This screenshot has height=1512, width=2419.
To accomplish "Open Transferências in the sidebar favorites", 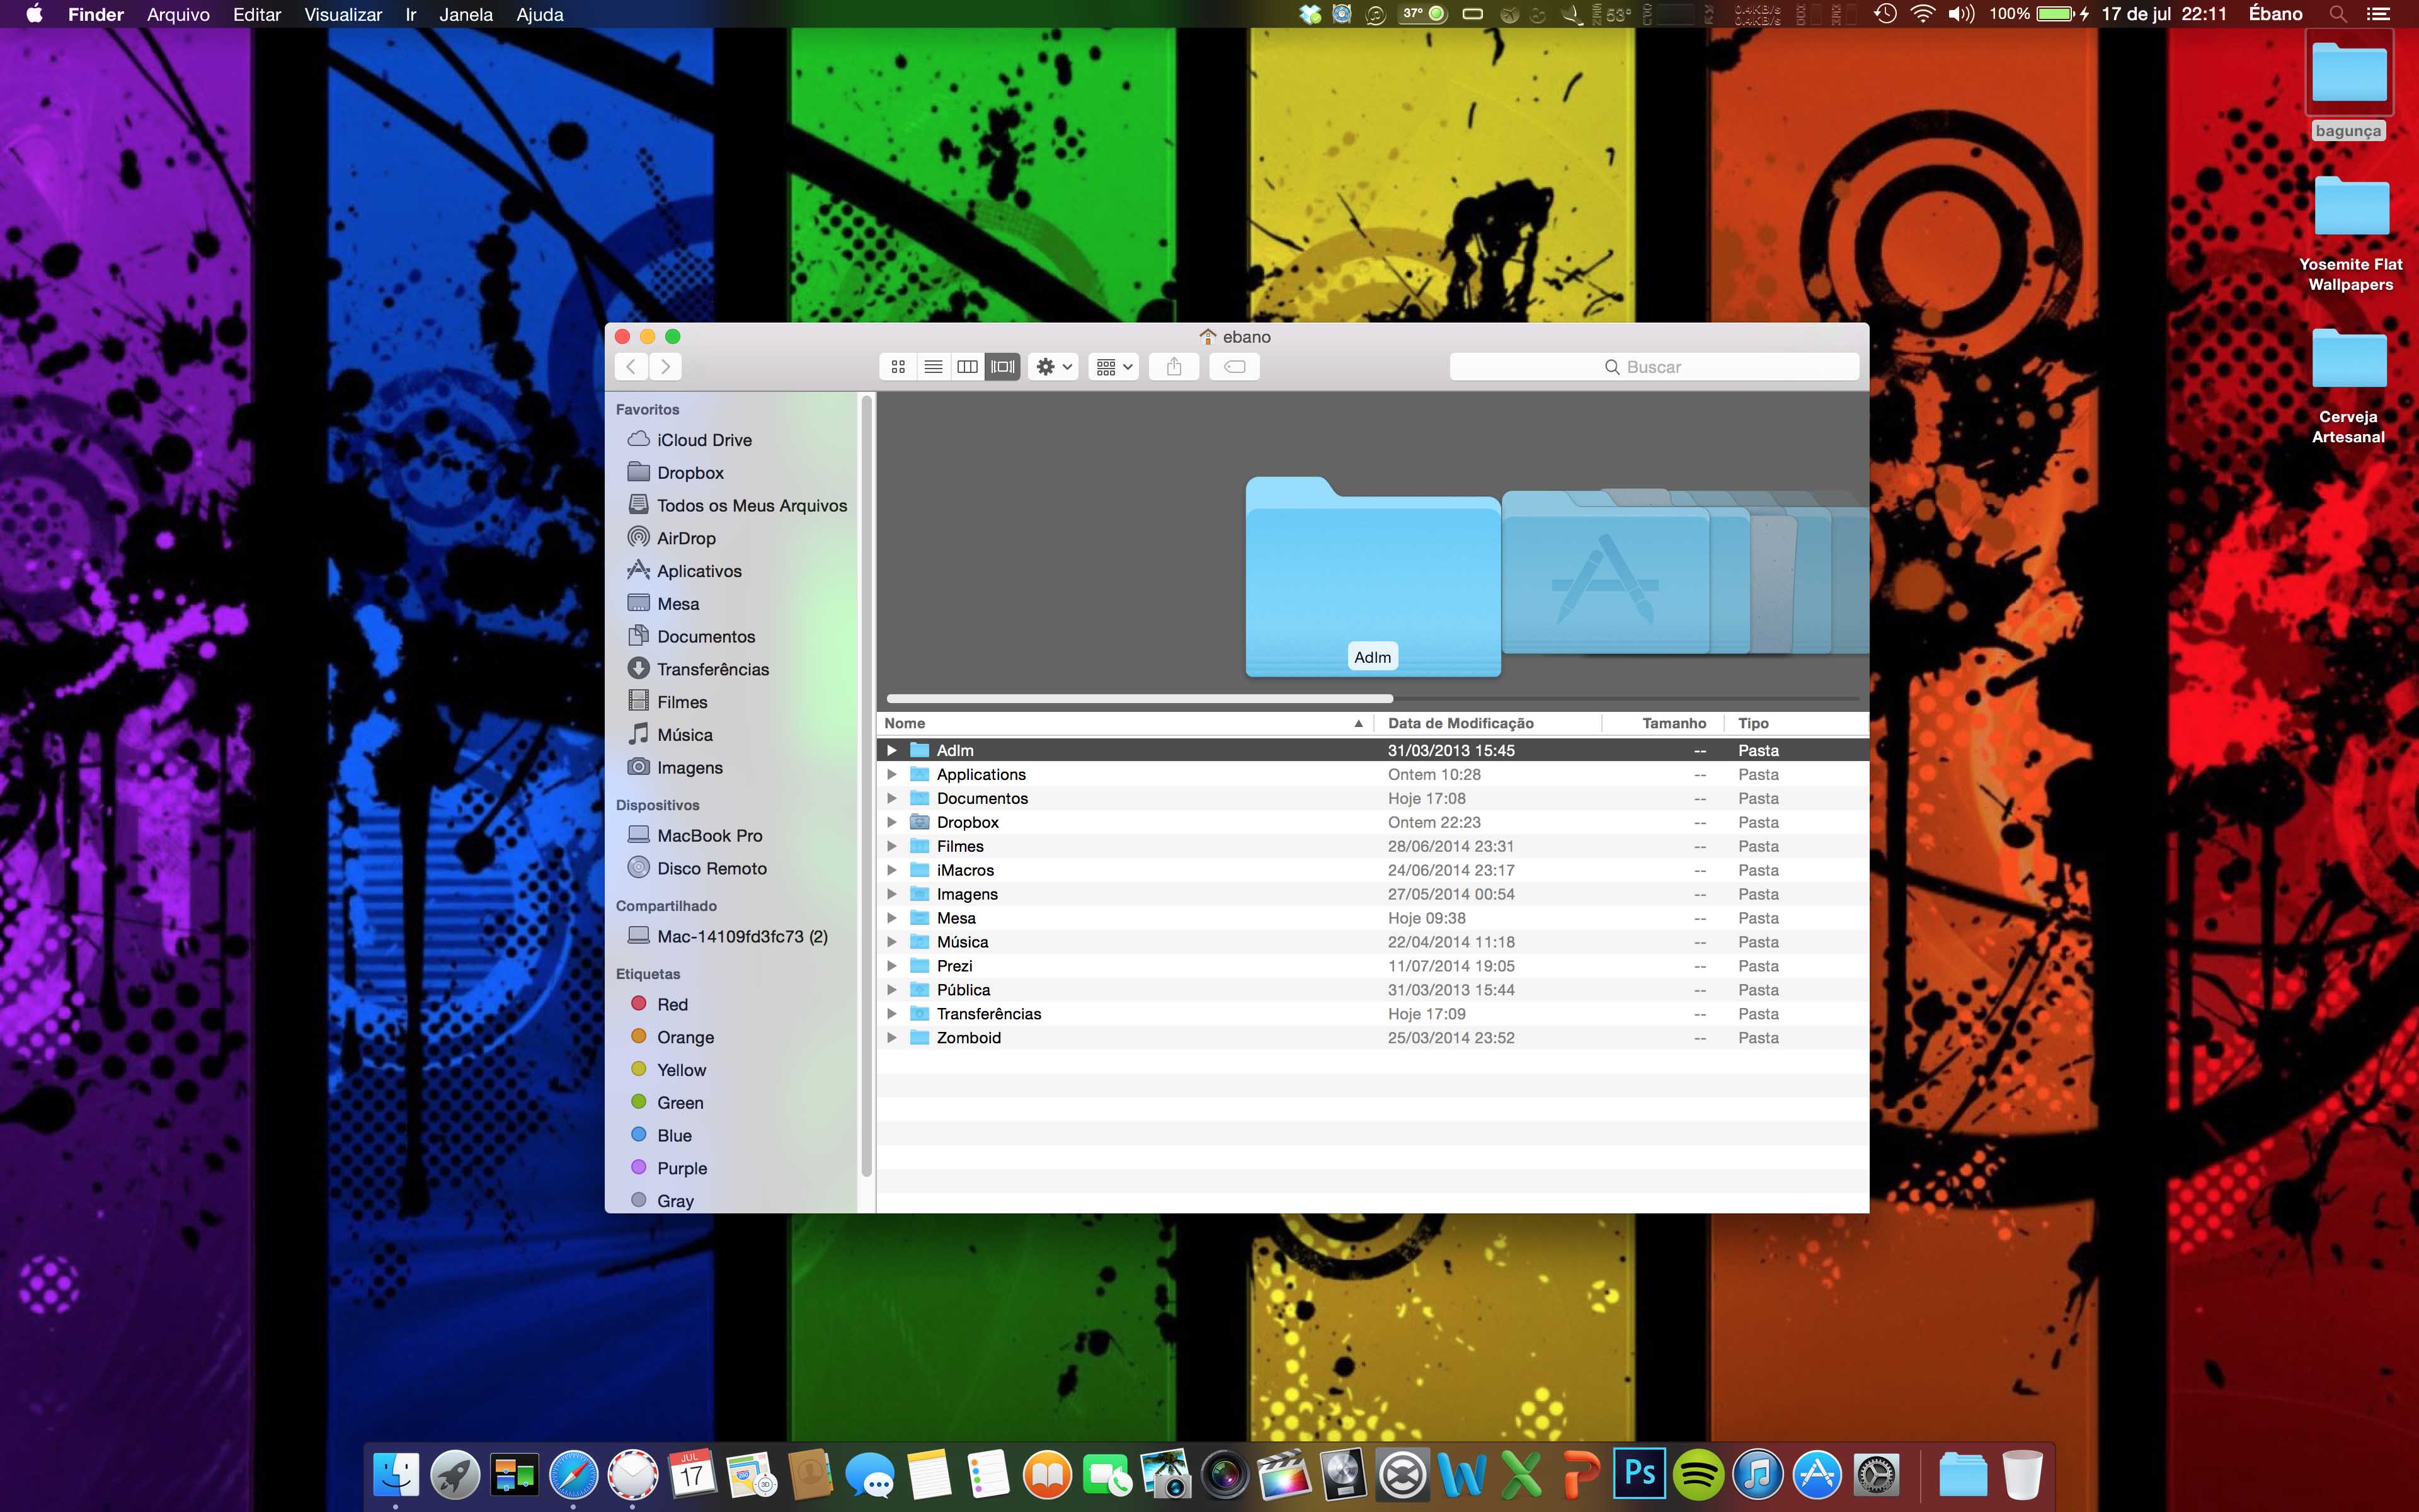I will pyautogui.click(x=712, y=669).
